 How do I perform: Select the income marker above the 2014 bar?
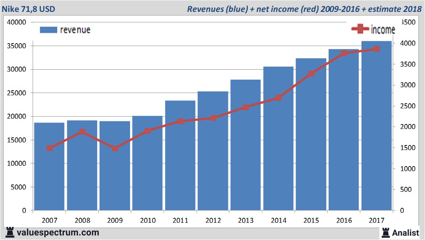pos(278,98)
